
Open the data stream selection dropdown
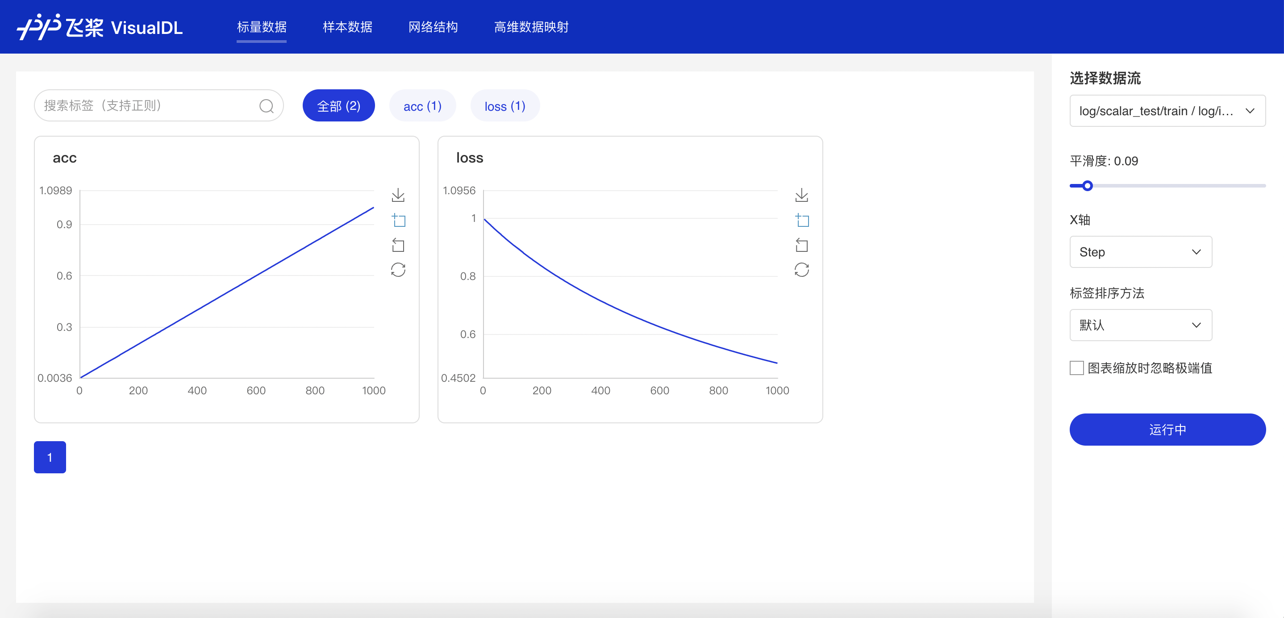click(x=1167, y=111)
